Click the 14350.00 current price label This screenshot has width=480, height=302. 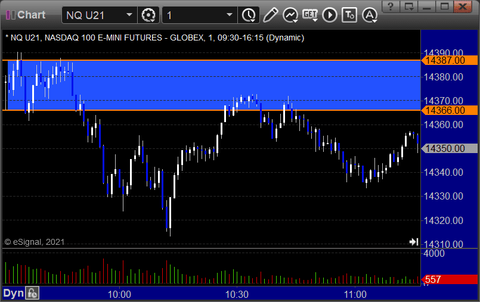pos(449,148)
